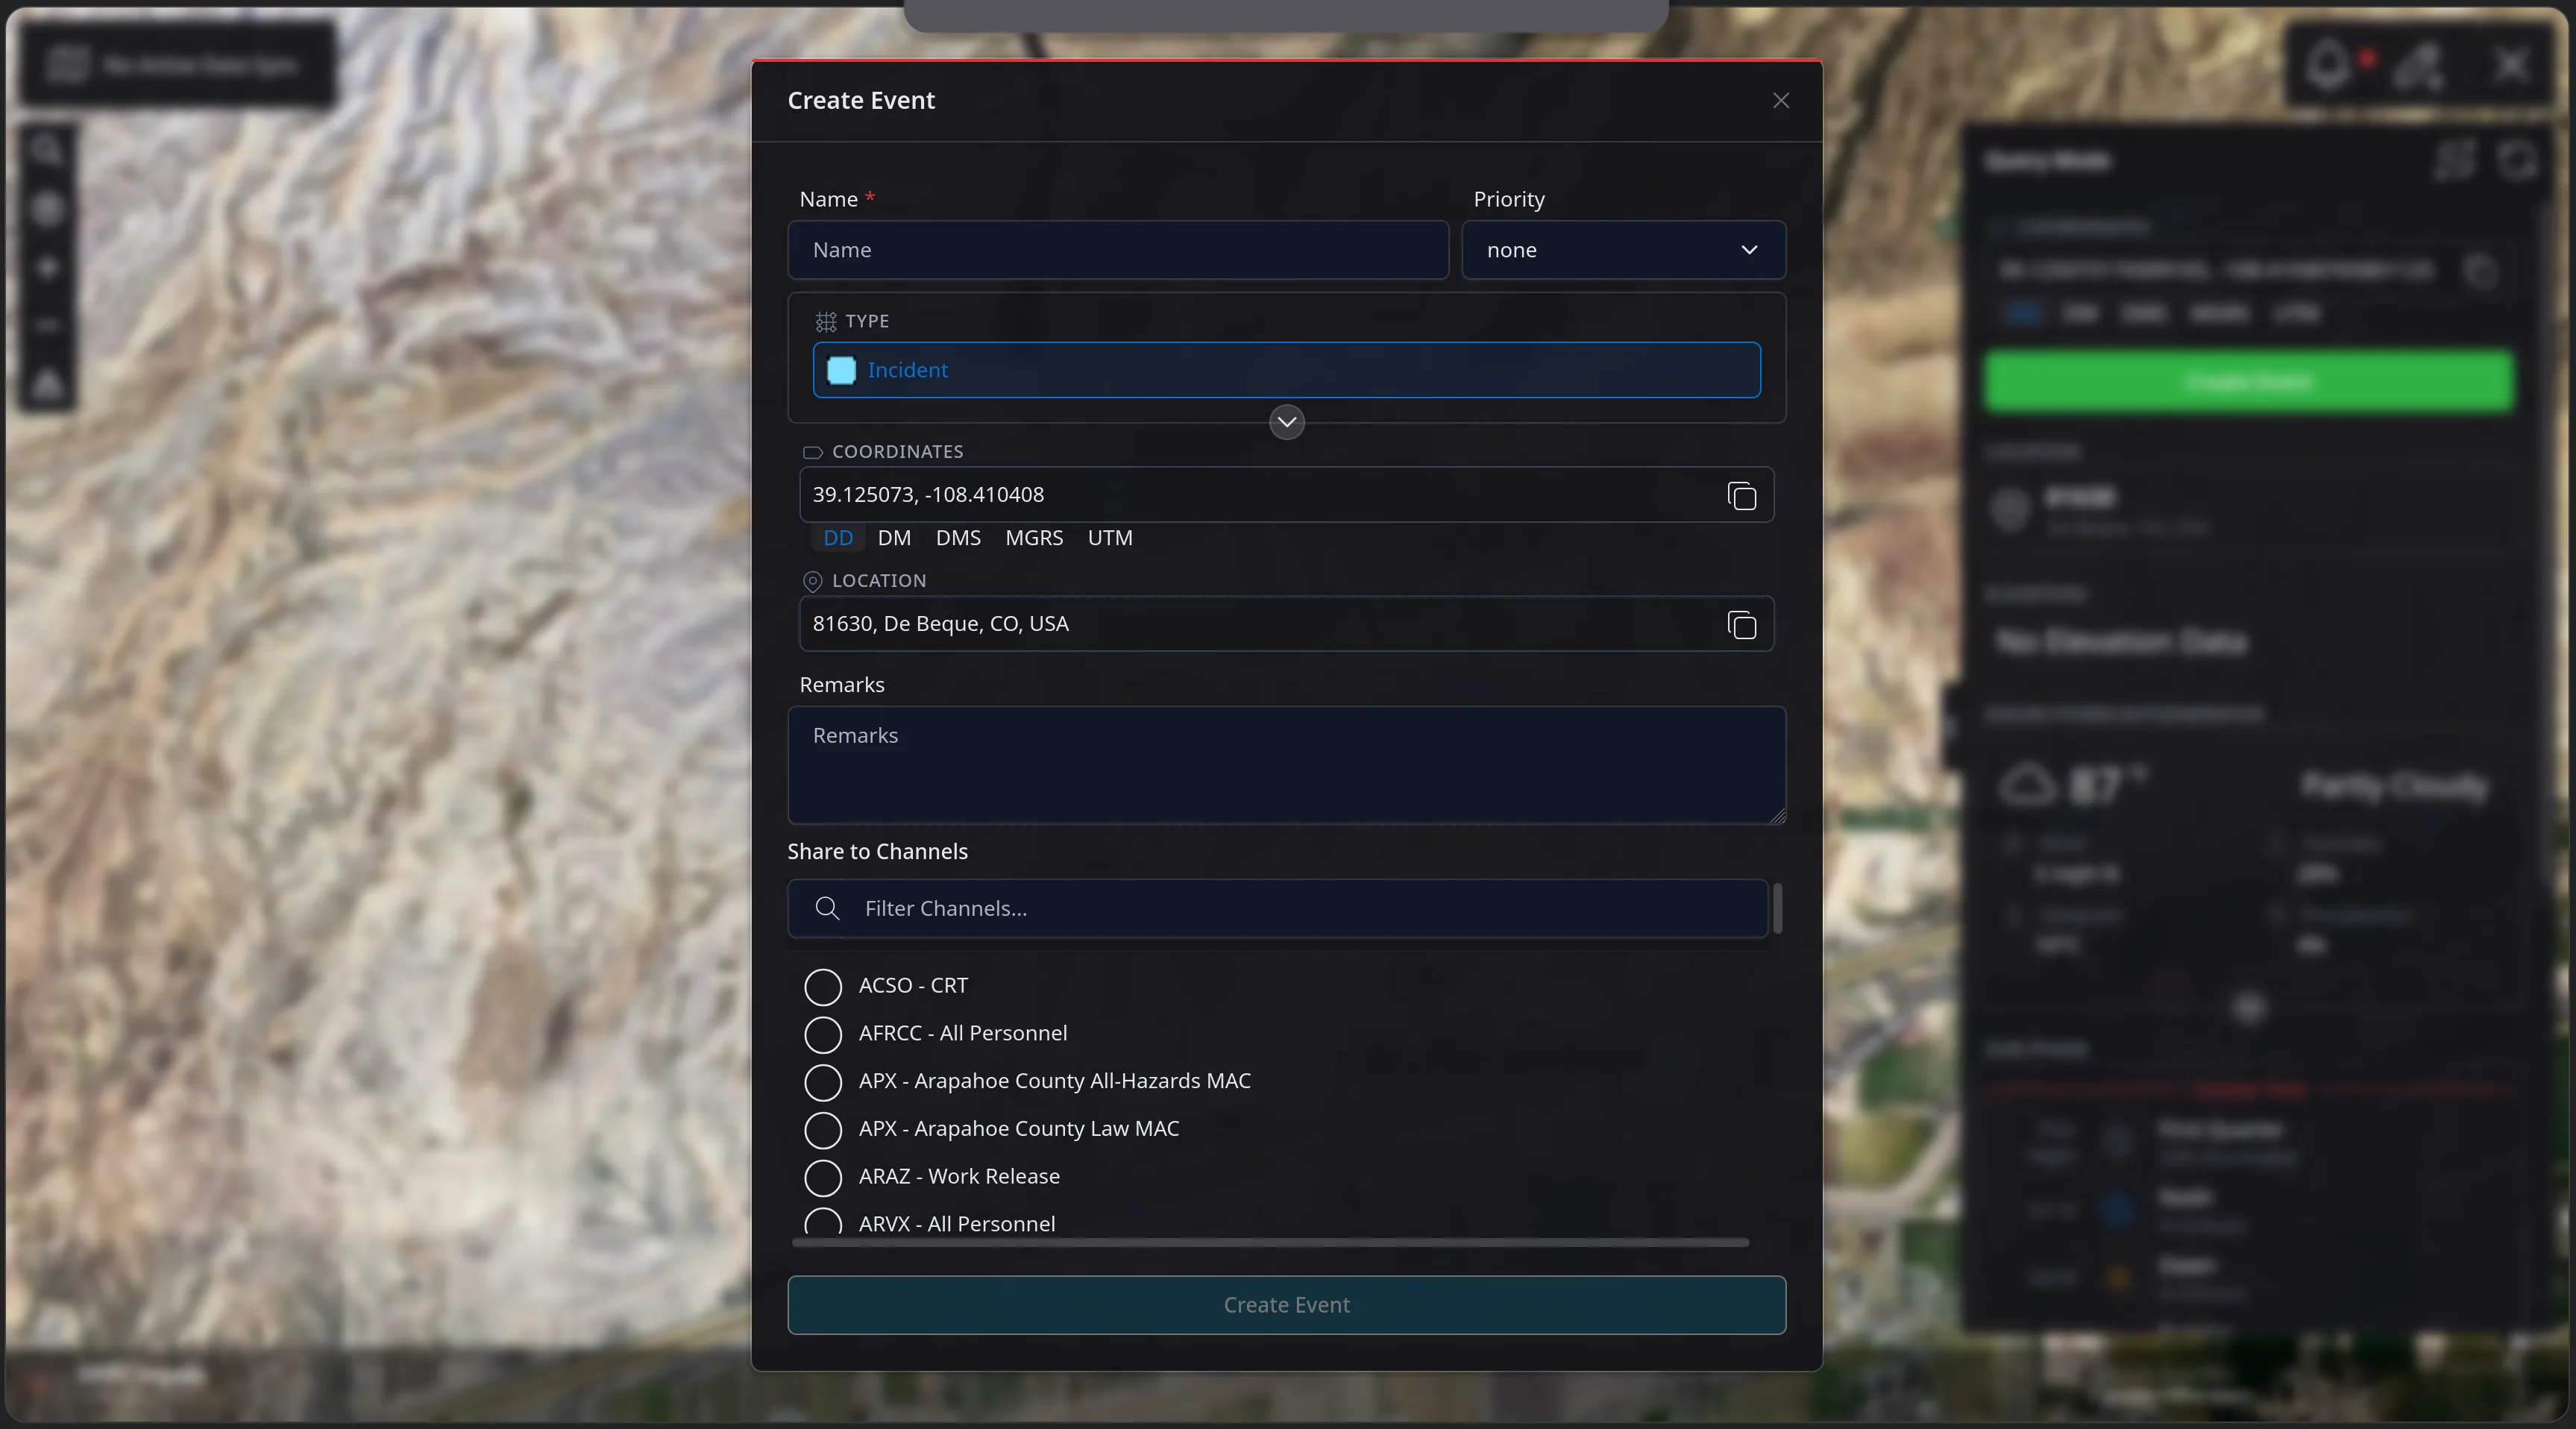Click the Create Event submit button
Viewport: 2576px width, 1429px height.
pos(1286,1305)
